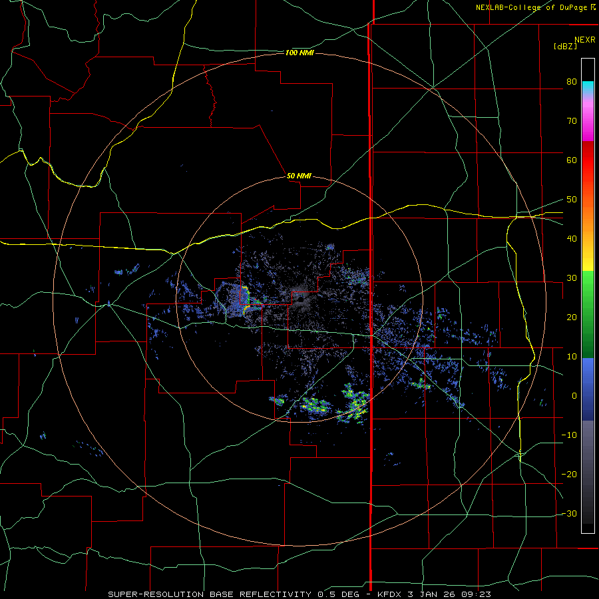Screen dimensions: 599x599
Task: Click the 20 value on the dBZ scale
Action: point(572,317)
